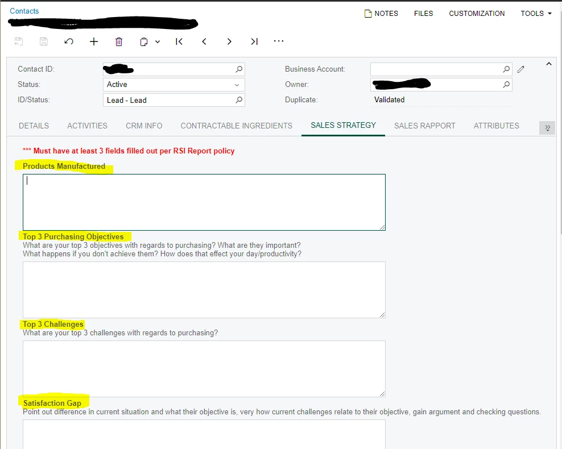Screen dimensions: 562x449
Task: Expand the Tools dropdown menu
Action: point(536,14)
